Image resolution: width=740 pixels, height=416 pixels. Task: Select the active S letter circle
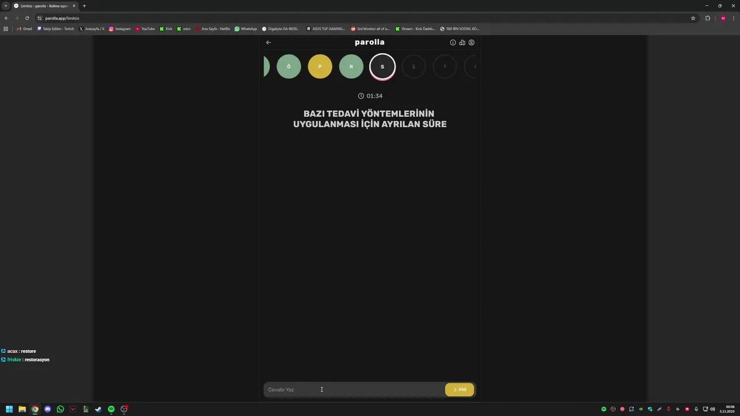click(x=382, y=66)
